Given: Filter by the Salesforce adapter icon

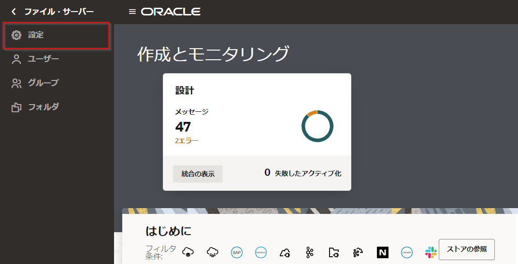Looking at the screenshot, I should click(261, 252).
